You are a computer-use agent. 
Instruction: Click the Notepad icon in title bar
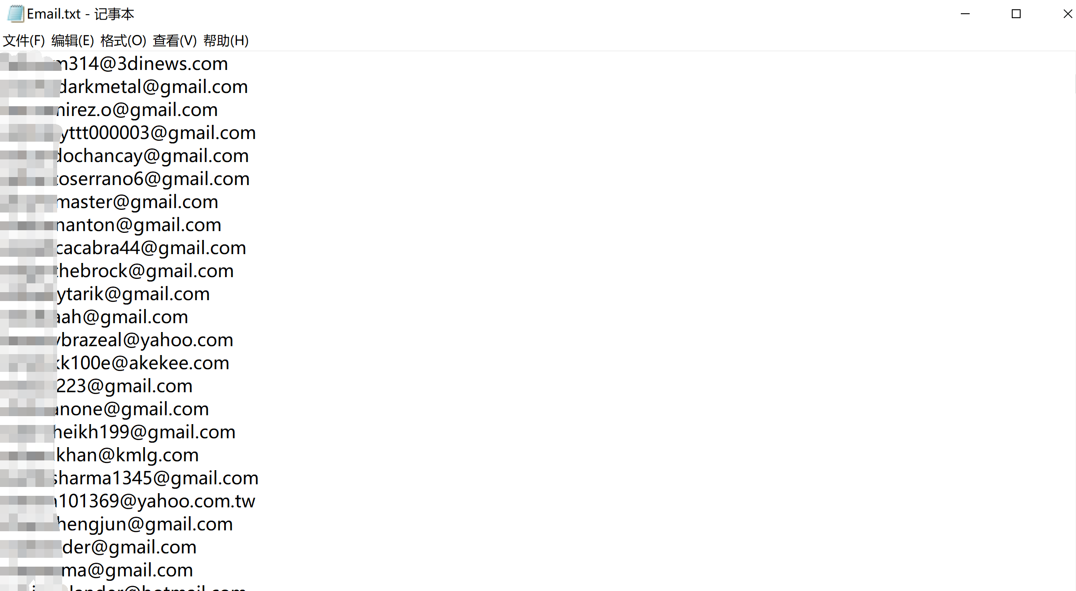[16, 14]
